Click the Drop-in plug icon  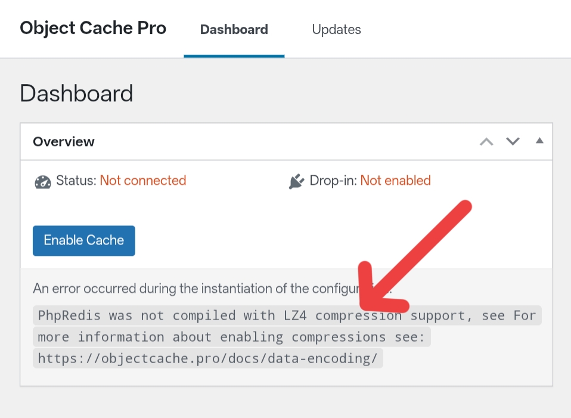[x=296, y=181]
